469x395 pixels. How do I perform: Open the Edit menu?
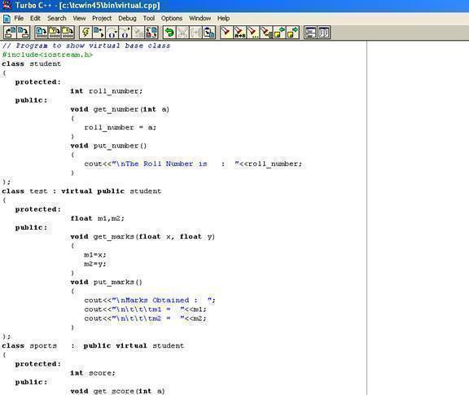(35, 18)
